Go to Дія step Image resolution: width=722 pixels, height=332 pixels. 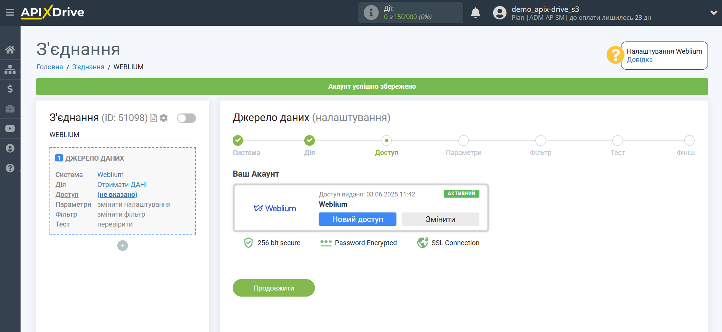310,140
